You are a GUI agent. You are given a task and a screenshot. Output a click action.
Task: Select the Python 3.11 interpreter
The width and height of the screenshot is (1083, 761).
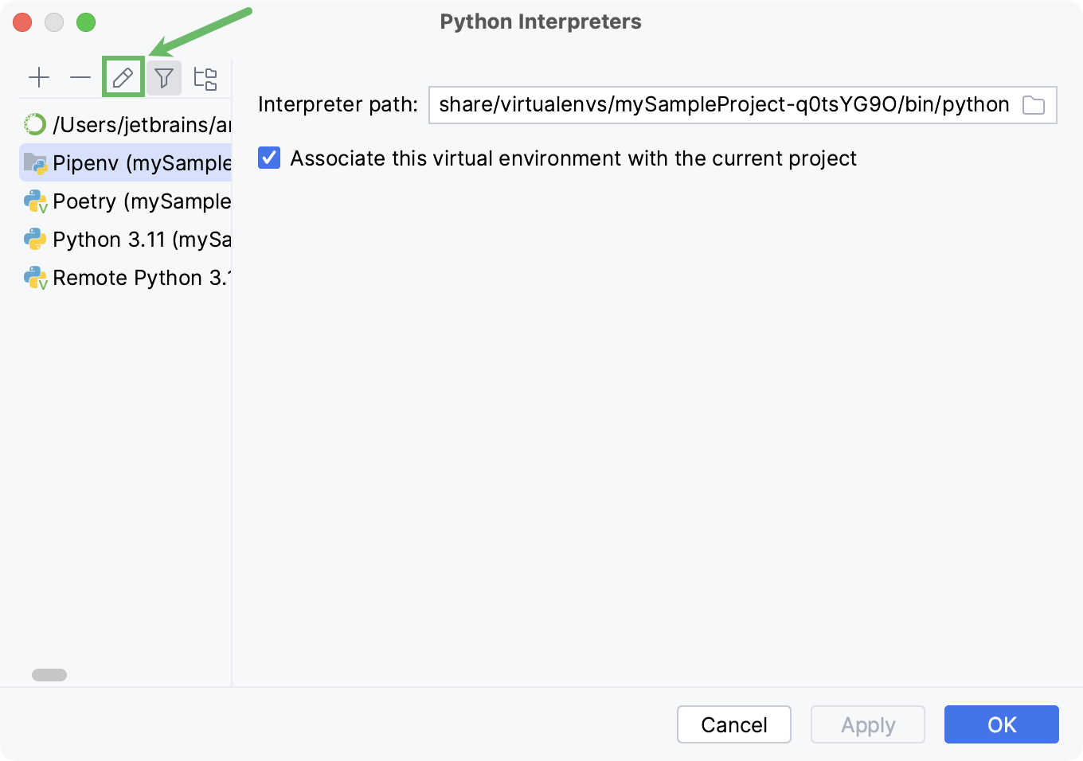point(127,239)
